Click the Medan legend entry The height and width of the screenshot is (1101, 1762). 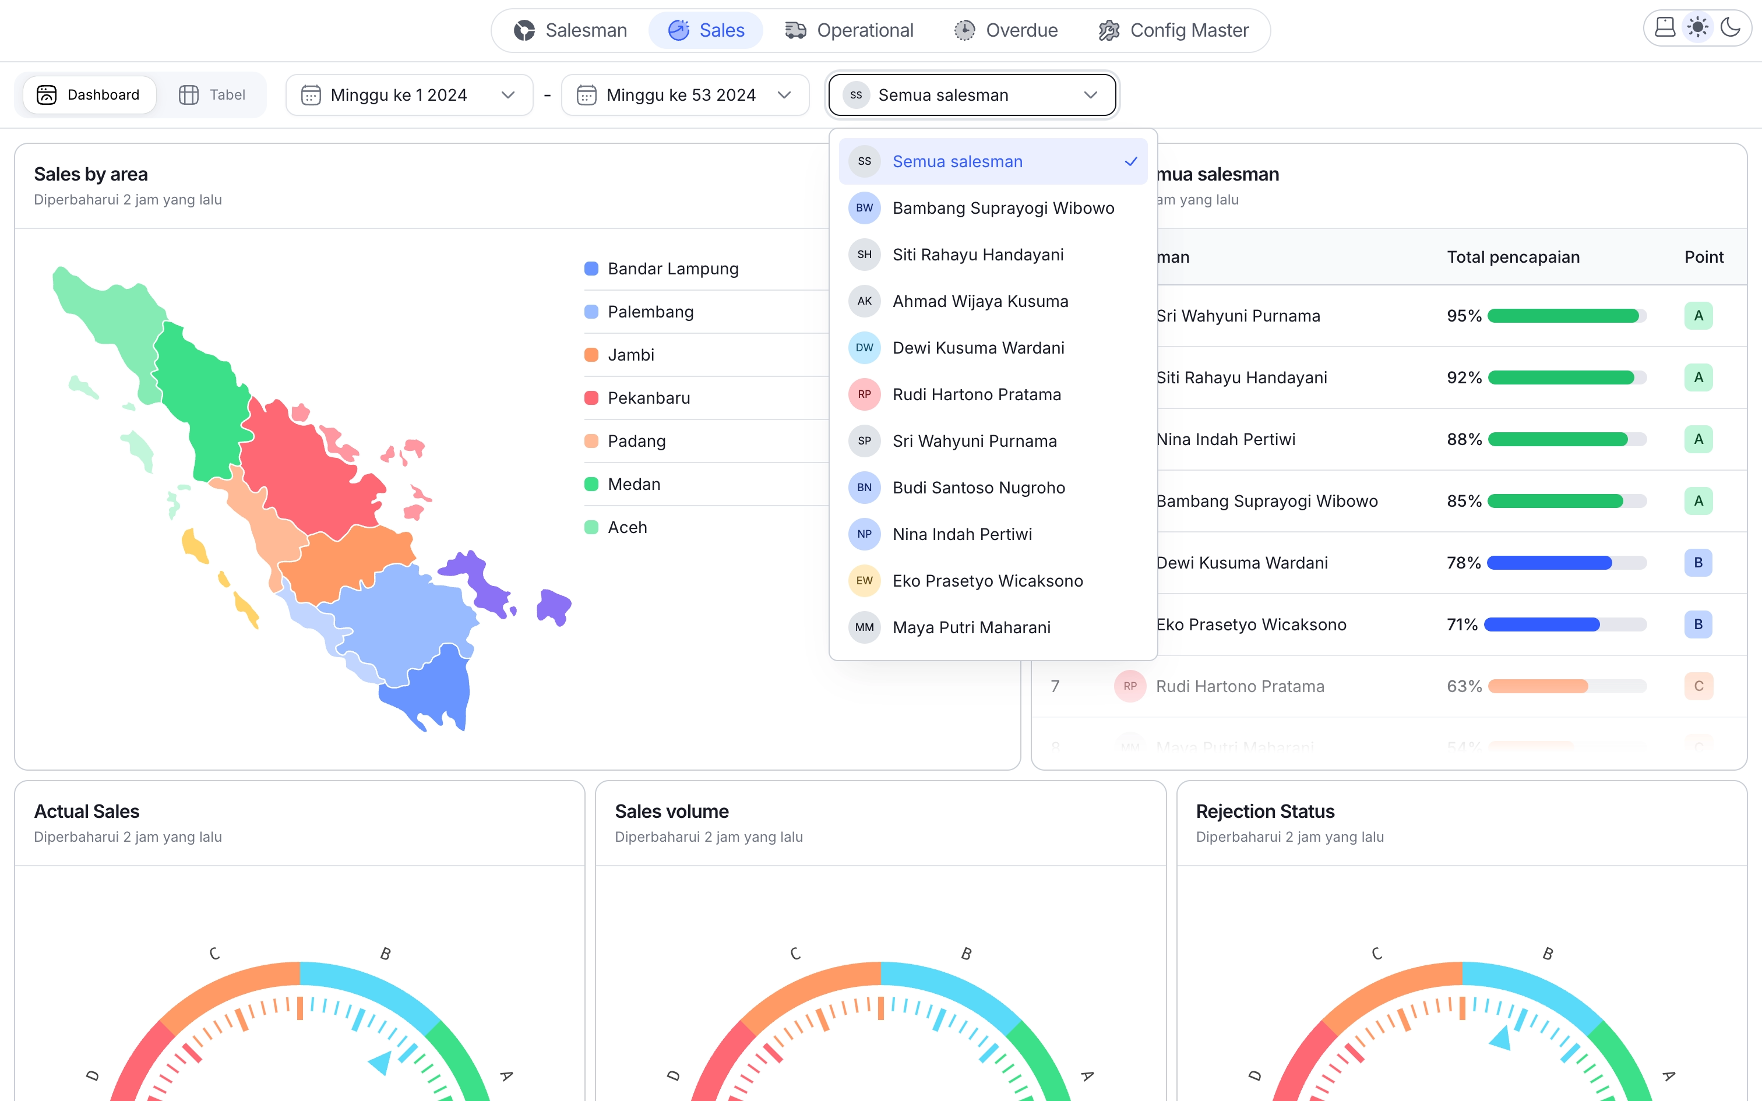coord(622,484)
